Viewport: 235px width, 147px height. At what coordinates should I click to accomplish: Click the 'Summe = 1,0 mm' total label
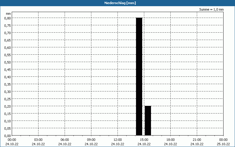coord(211,9)
